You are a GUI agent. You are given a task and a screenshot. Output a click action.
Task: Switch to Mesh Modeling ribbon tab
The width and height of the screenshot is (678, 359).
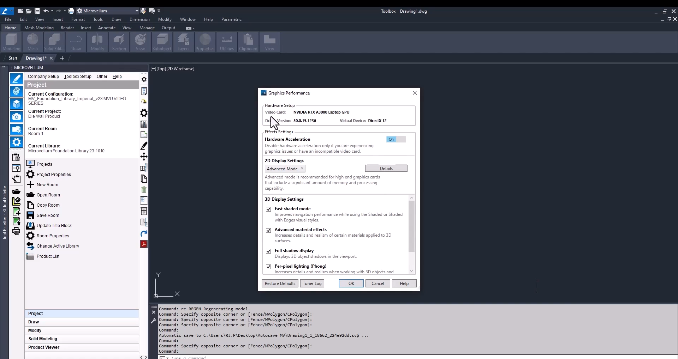pyautogui.click(x=39, y=28)
